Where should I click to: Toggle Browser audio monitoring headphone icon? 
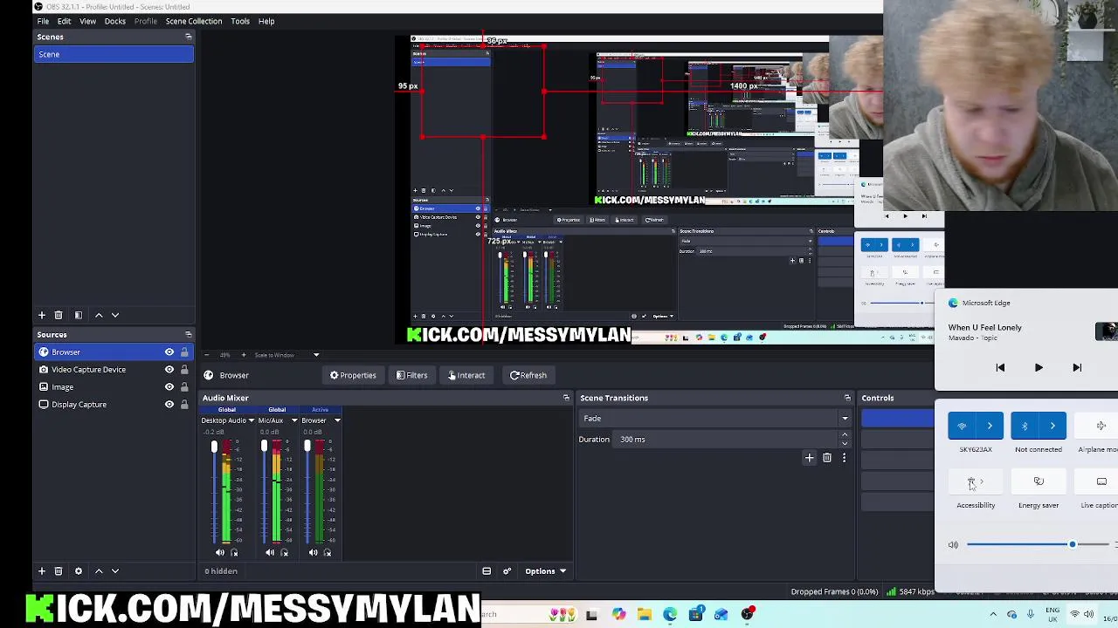click(328, 552)
